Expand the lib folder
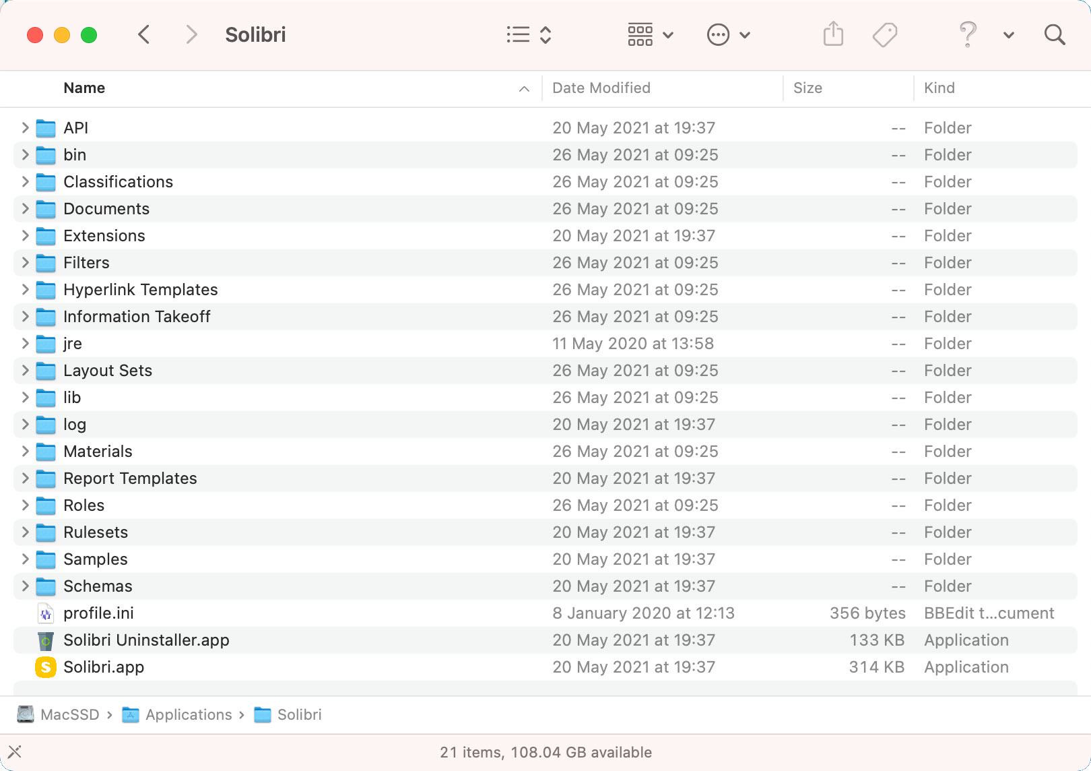The width and height of the screenshot is (1091, 771). pos(25,397)
